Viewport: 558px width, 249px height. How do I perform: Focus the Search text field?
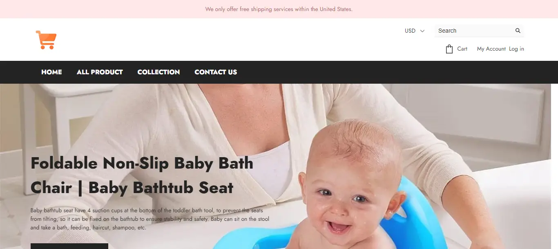point(474,31)
